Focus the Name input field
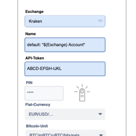The height and width of the screenshot is (136, 136). 65,45
